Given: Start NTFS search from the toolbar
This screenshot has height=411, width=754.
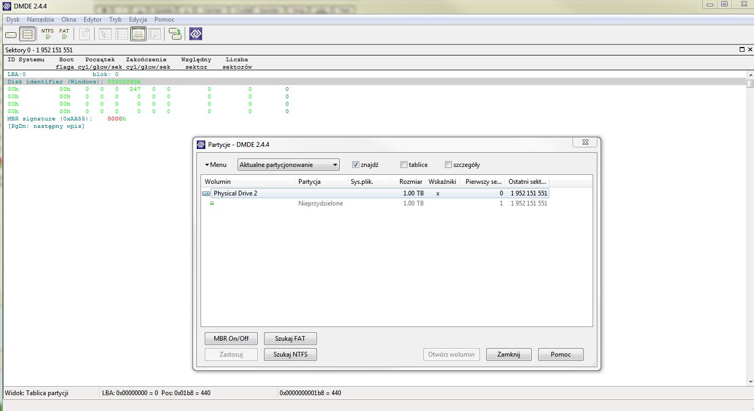Looking at the screenshot, I should coord(48,34).
